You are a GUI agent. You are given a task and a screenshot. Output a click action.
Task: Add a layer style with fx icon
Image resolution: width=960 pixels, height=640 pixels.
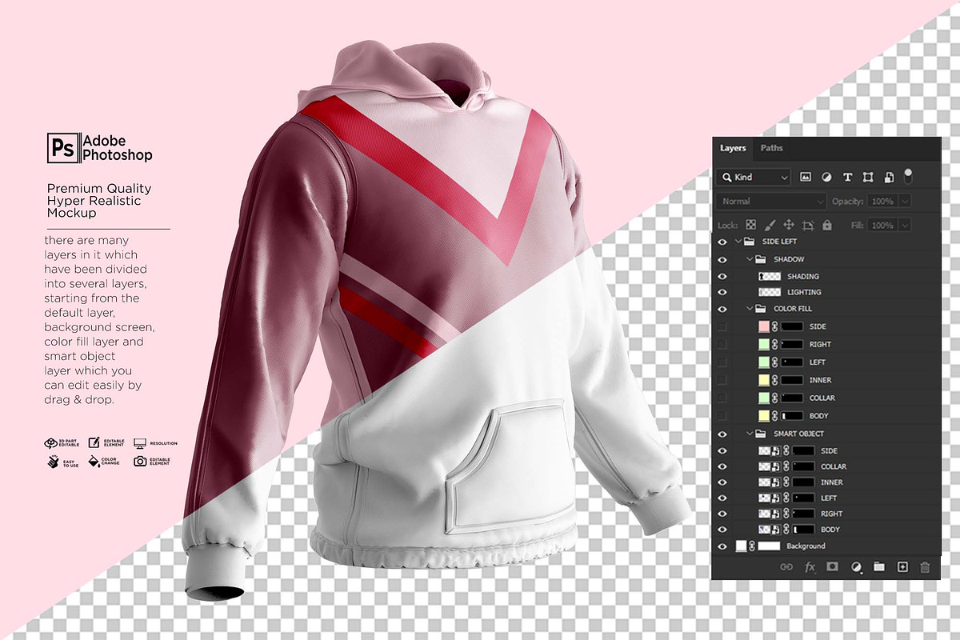click(810, 566)
